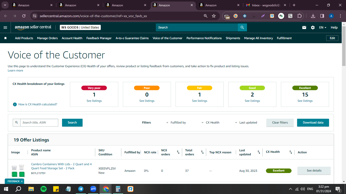Open Spotify from the taskbar
The width and height of the screenshot is (346, 194).
pyautogui.click(x=44, y=189)
